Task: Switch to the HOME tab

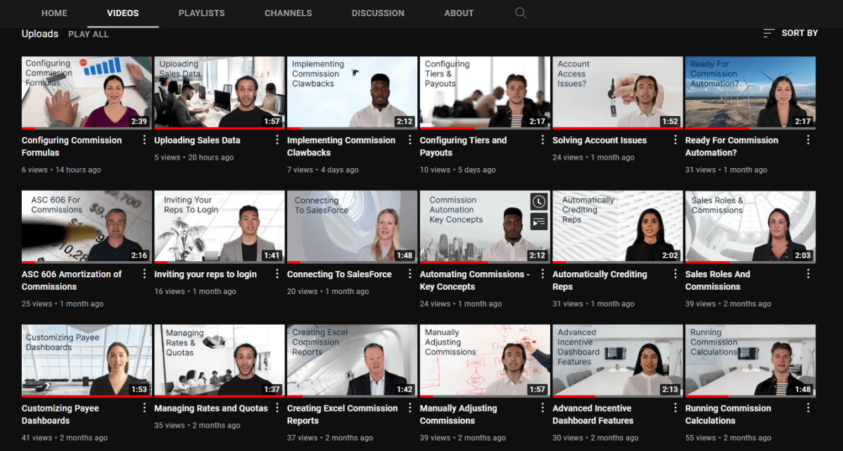Action: click(x=54, y=13)
